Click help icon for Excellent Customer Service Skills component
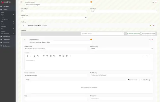 (x=91, y=39)
